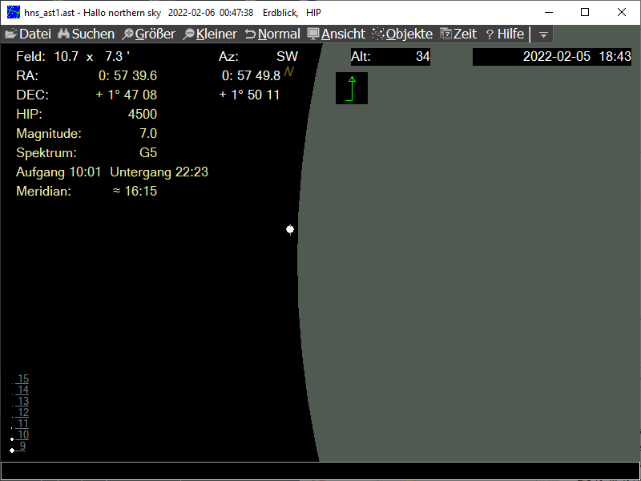This screenshot has width=641, height=481.
Task: Zoom in with the Größer button
Action: 148,34
